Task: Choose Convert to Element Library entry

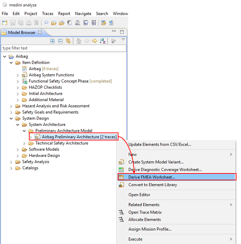Action: pyautogui.click(x=153, y=185)
